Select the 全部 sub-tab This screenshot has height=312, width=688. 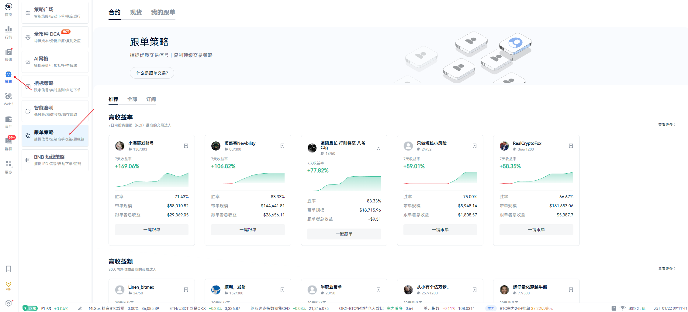tap(132, 99)
